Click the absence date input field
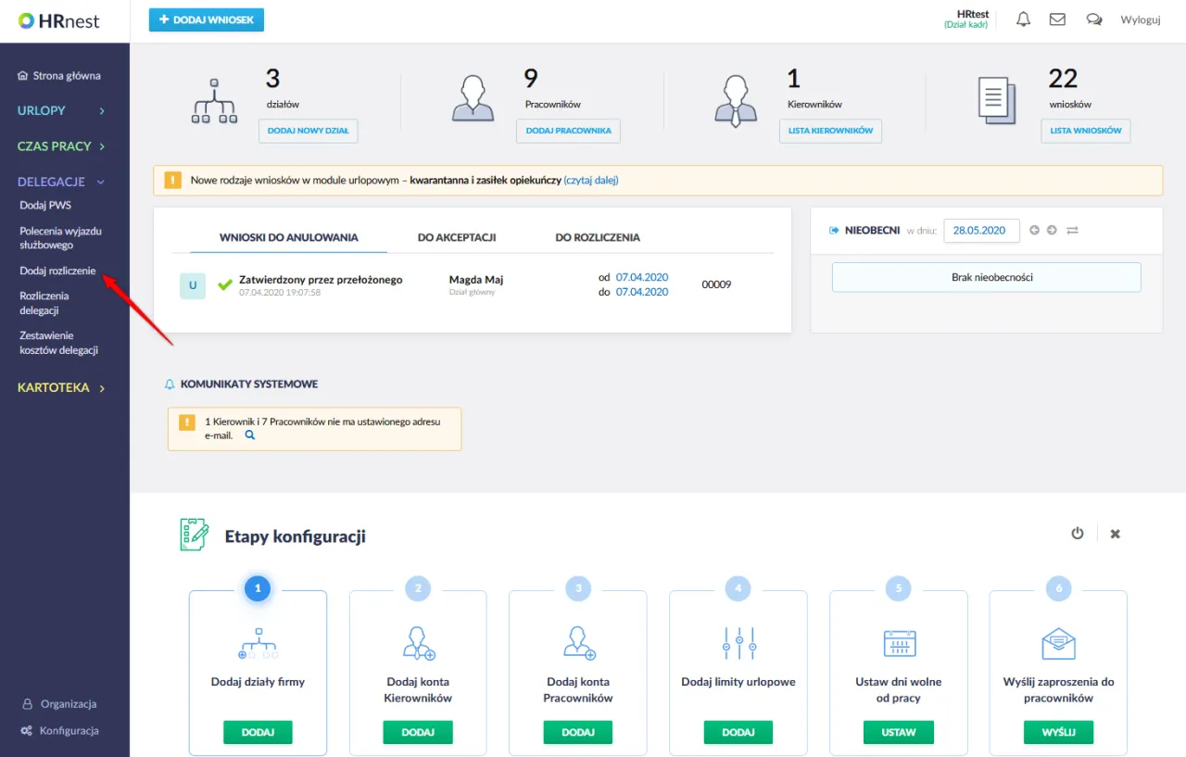Screen dimensions: 1186x757 (x=980, y=231)
